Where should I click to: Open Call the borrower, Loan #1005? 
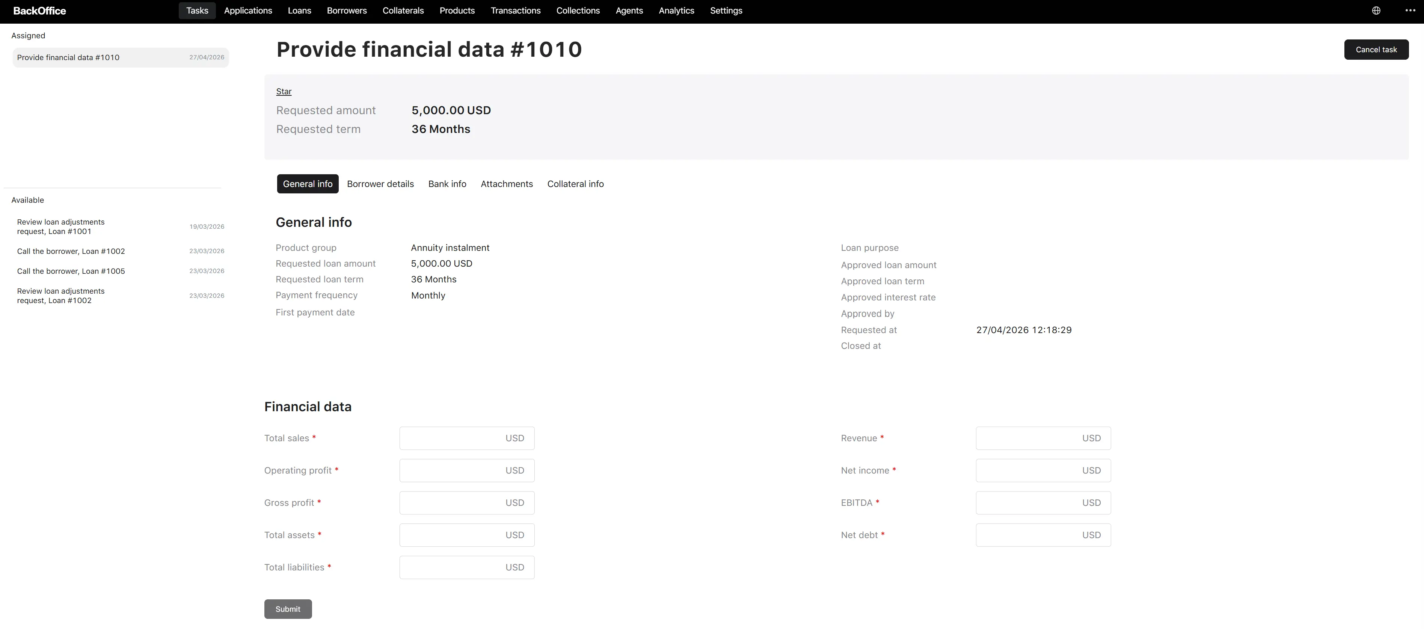point(121,271)
